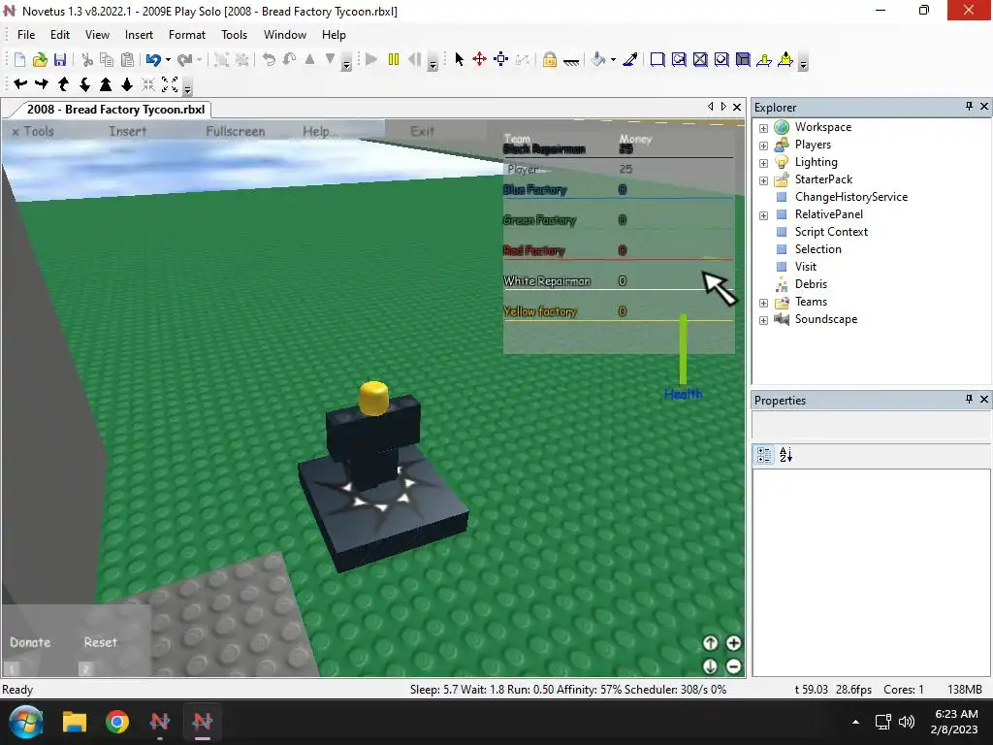Select the red Move tool
Image resolution: width=993 pixels, height=745 pixels.
pos(479,59)
